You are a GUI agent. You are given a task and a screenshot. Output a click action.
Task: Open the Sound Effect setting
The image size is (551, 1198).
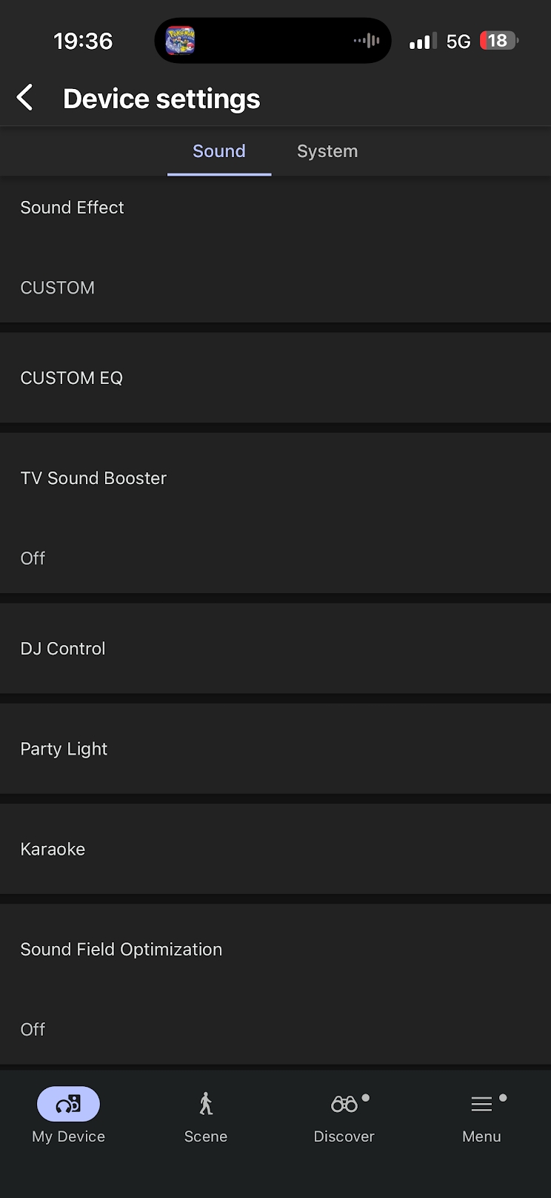(x=275, y=248)
